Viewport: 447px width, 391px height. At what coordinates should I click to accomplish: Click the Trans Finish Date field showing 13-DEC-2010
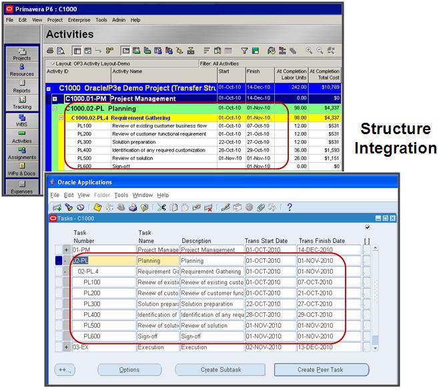point(329,348)
